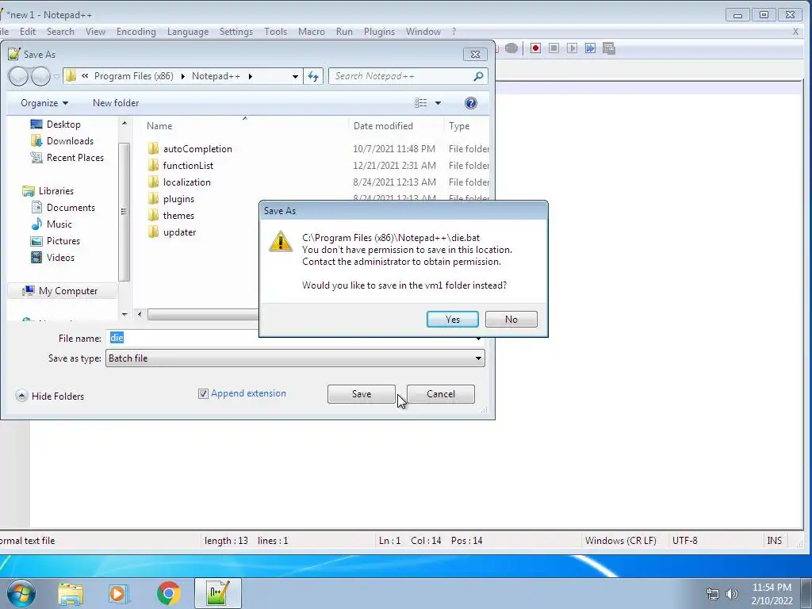The image size is (812, 609).
Task: Select the updater folder
Action: (179, 232)
